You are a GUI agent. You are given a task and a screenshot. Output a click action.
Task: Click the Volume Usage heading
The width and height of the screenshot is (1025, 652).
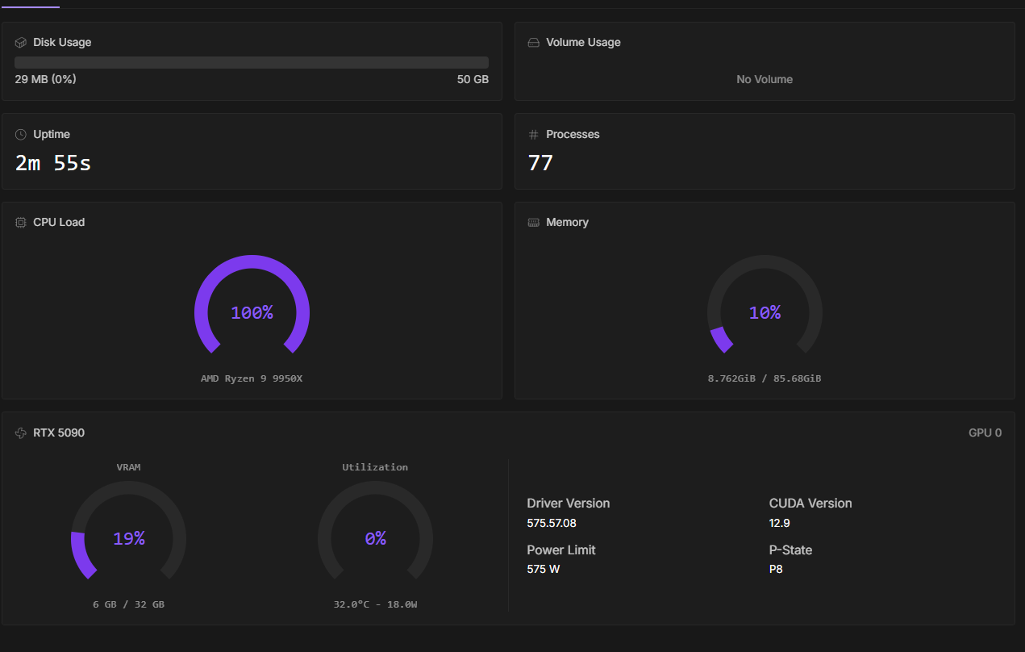583,43
